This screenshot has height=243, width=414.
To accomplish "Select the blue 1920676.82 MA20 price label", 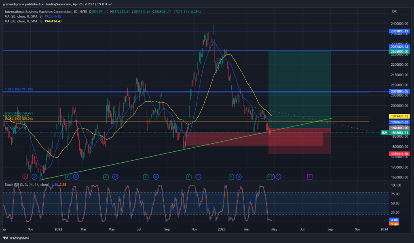I will point(399,122).
